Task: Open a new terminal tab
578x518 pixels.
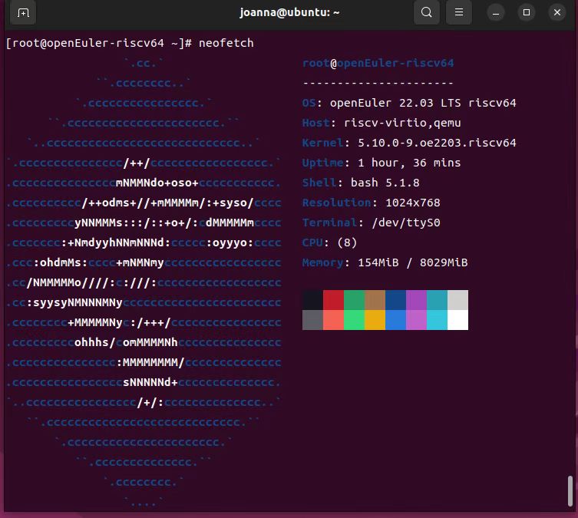Action: click(x=23, y=13)
